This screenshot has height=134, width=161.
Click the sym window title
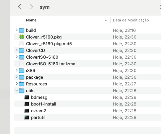coord(45,7)
